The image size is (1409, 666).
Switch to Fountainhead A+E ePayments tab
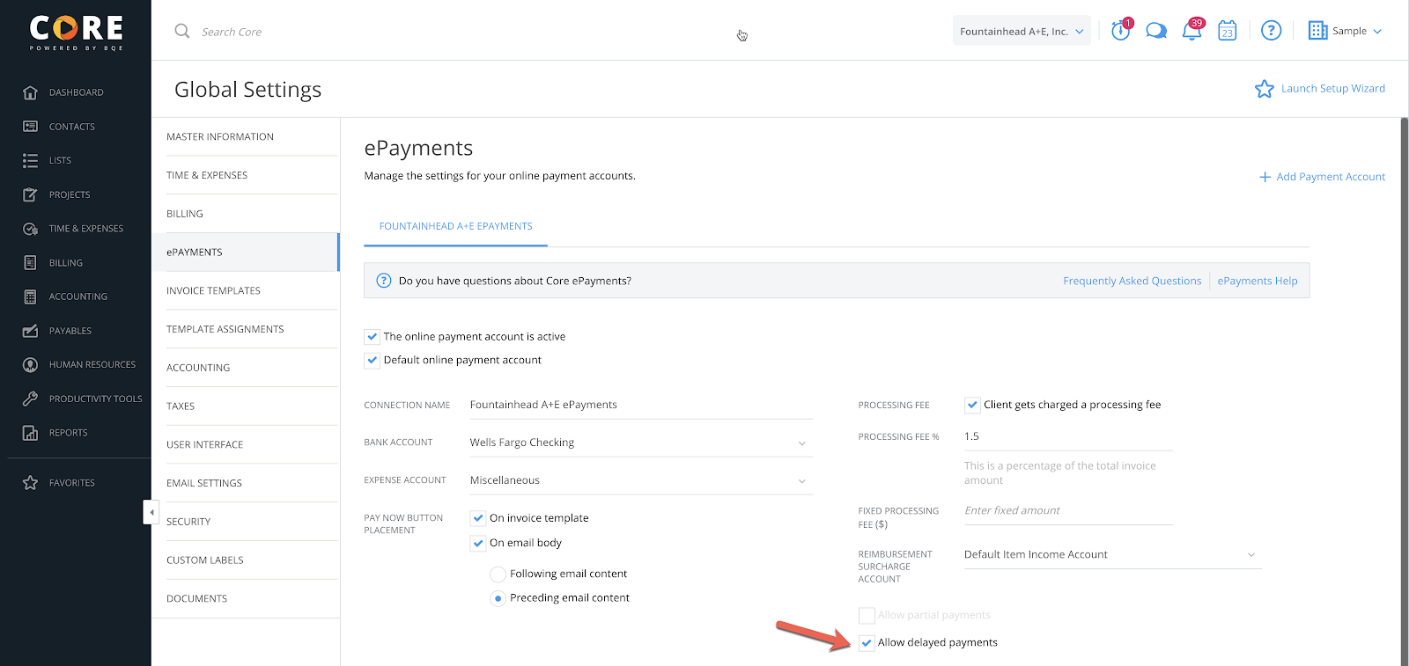[455, 226]
